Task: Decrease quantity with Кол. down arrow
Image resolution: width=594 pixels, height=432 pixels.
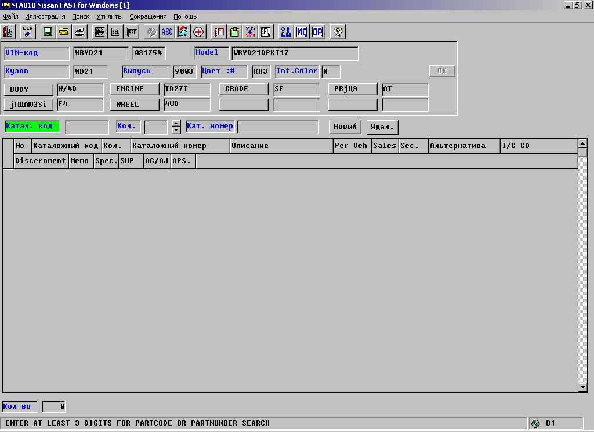Action: pyautogui.click(x=176, y=131)
